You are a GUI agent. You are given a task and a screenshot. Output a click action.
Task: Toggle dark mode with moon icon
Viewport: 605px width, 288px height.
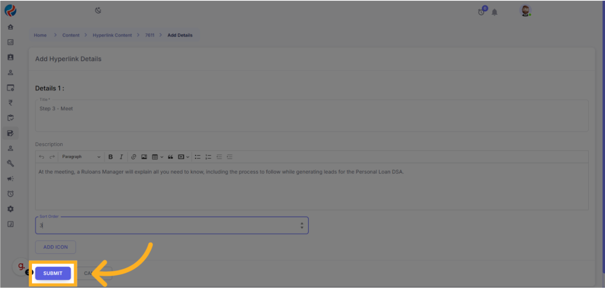(98, 10)
